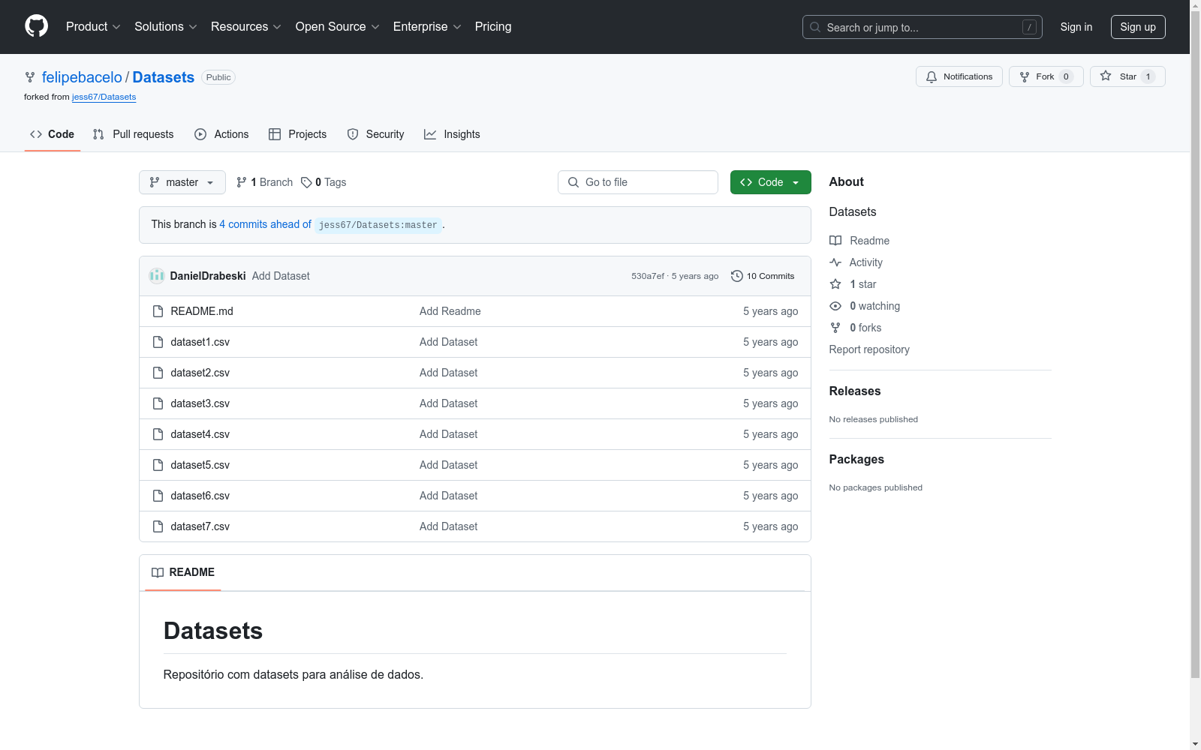Click the slash shortcut key icon in search
The image size is (1201, 750).
(1029, 27)
